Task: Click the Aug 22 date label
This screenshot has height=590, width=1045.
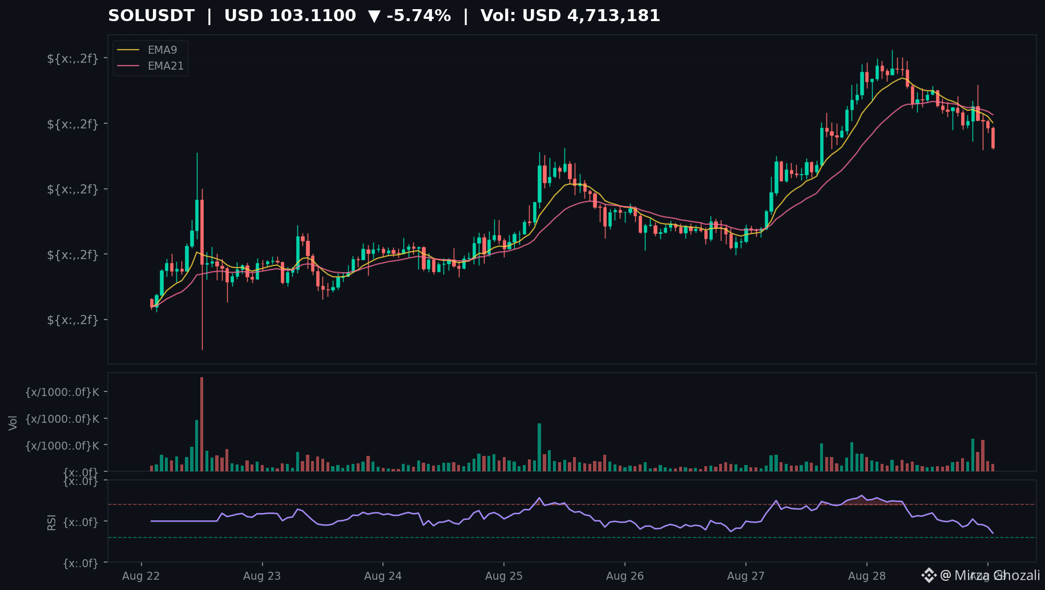Action: click(141, 576)
